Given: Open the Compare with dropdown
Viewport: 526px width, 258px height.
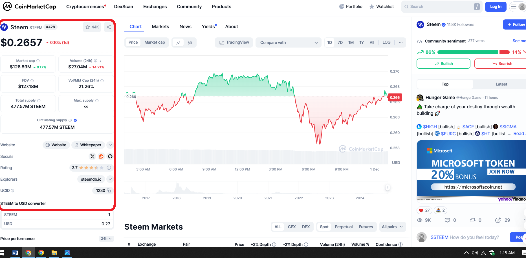Looking at the screenshot, I should tap(288, 42).
